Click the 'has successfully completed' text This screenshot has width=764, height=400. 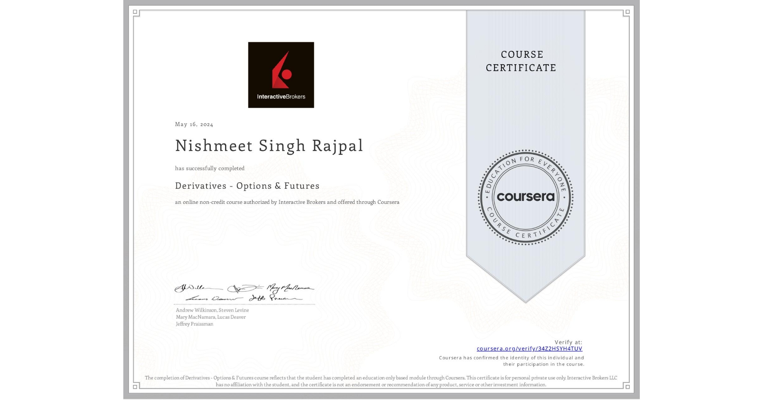[x=210, y=168]
